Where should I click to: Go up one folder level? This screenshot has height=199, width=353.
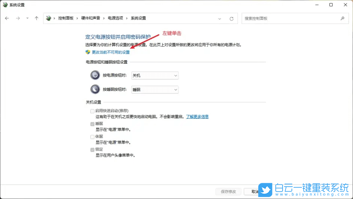[x=36, y=18]
